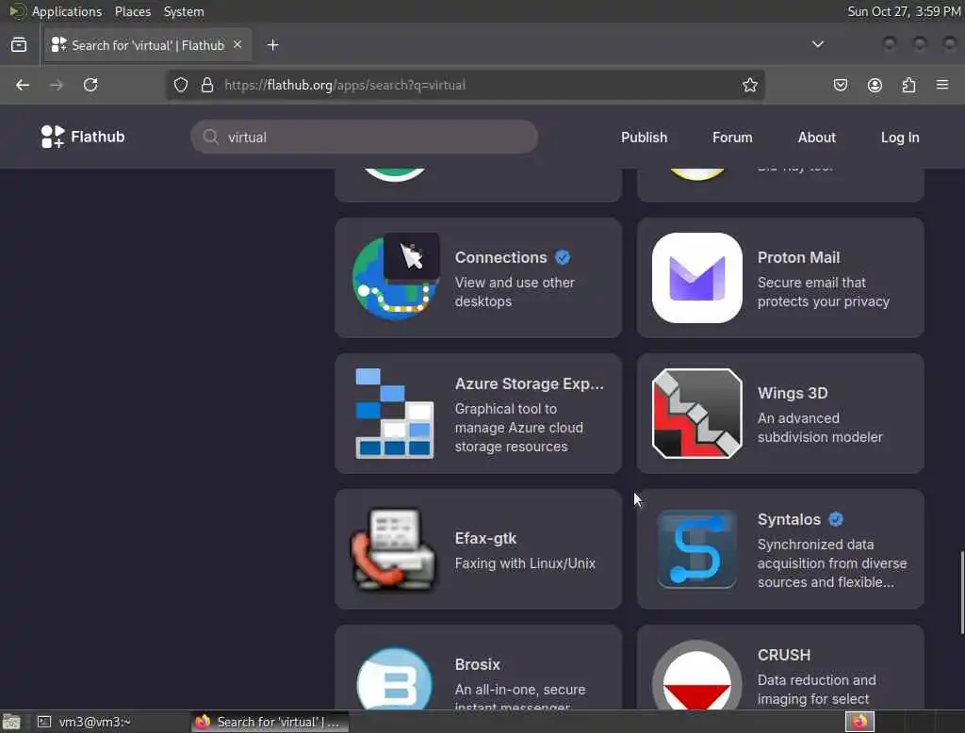965x733 pixels.
Task: Open the Publish link
Action: (x=644, y=138)
